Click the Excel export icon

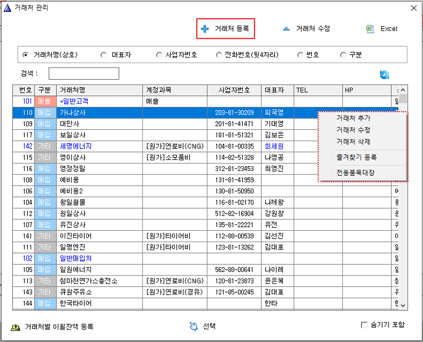click(370, 29)
